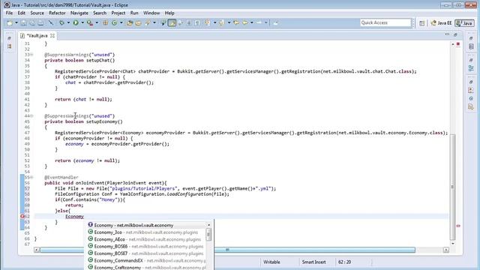480x270 pixels.
Task: Open the New file dropdown arrow
Action: 16,23
